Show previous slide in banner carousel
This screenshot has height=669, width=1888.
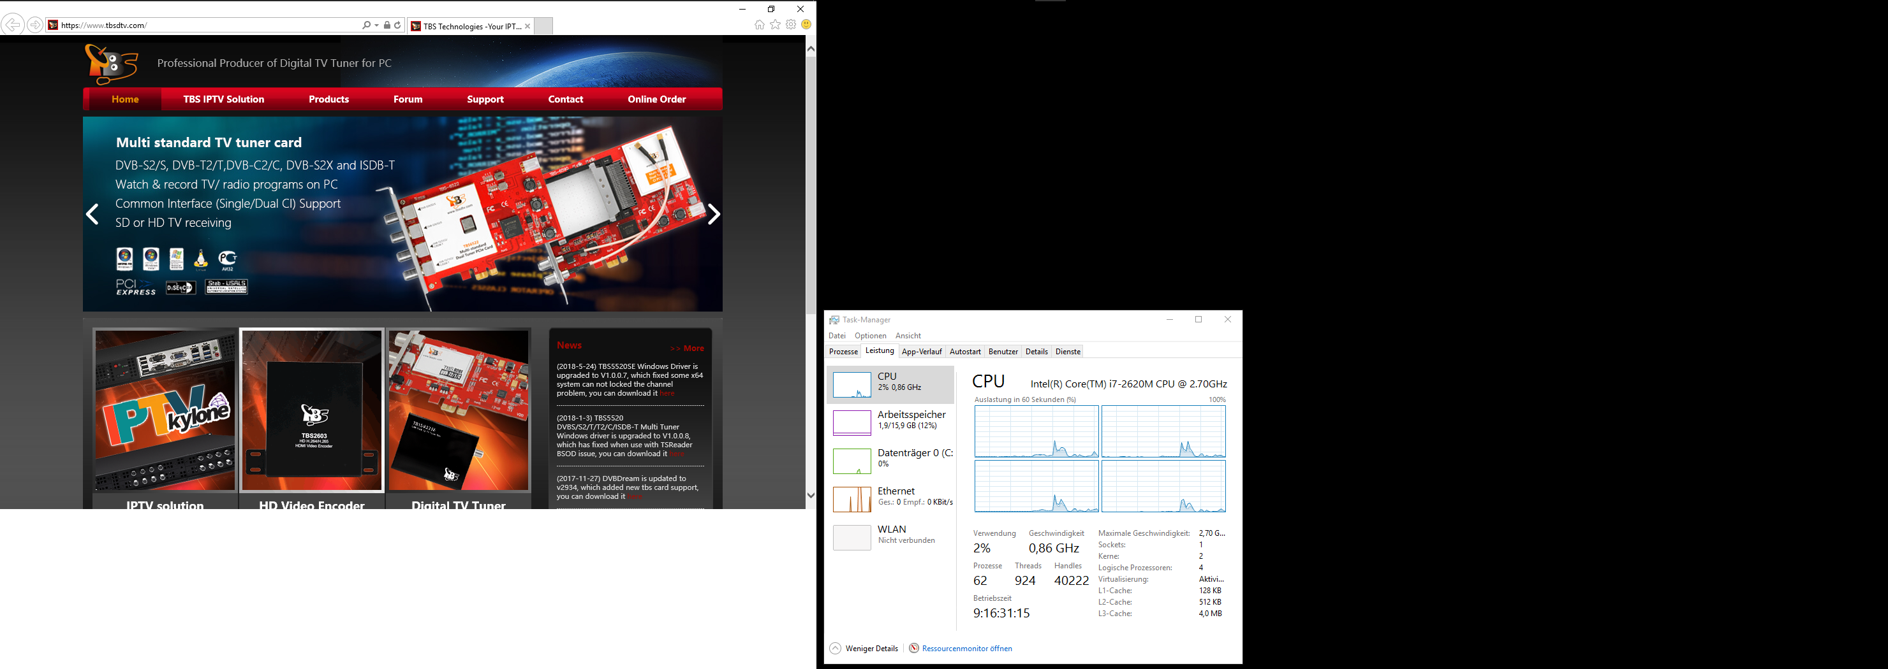coord(92,215)
